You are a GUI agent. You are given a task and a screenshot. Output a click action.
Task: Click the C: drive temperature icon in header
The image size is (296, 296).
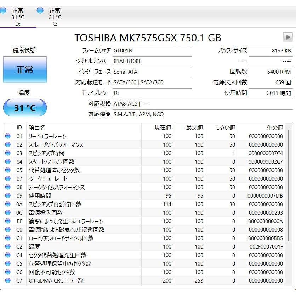click(x=41, y=11)
